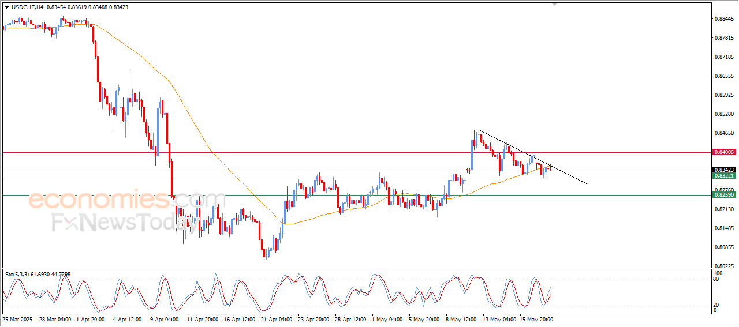This screenshot has width=739, height=327.
Task: Click the 1 May 04:00 time label
Action: [387, 318]
